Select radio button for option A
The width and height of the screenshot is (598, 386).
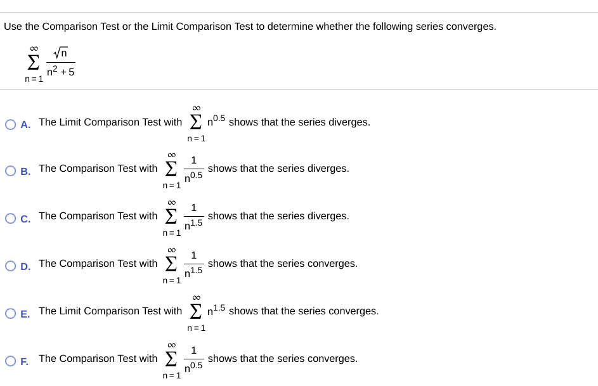pyautogui.click(x=10, y=124)
